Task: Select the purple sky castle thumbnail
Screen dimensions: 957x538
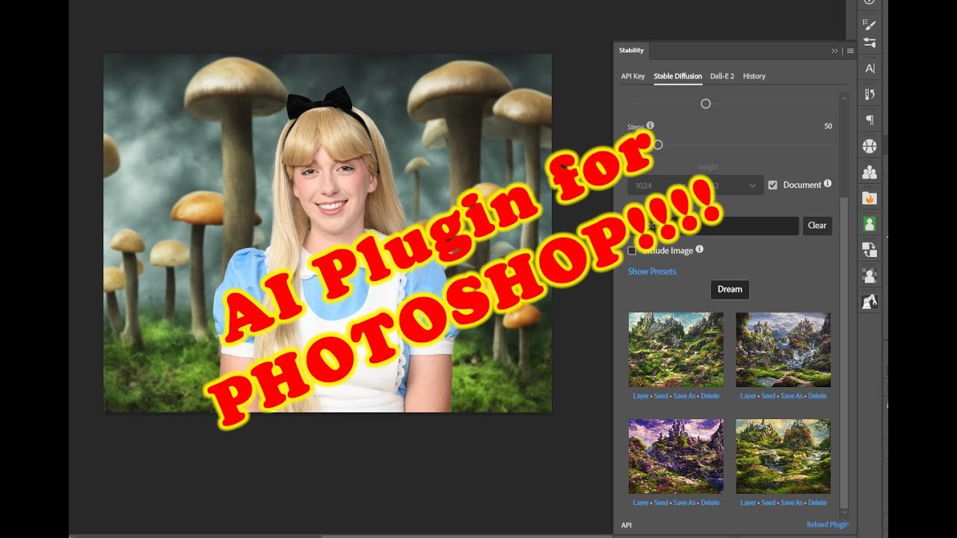Action: (676, 457)
